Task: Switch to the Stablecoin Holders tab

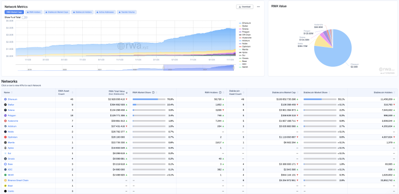Action: coord(82,12)
